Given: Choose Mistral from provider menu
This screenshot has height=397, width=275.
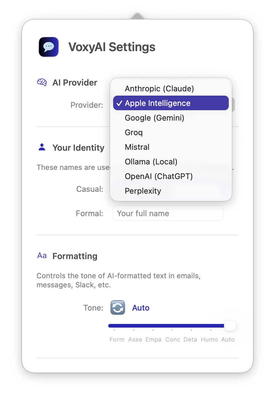Looking at the screenshot, I should click(x=137, y=147).
